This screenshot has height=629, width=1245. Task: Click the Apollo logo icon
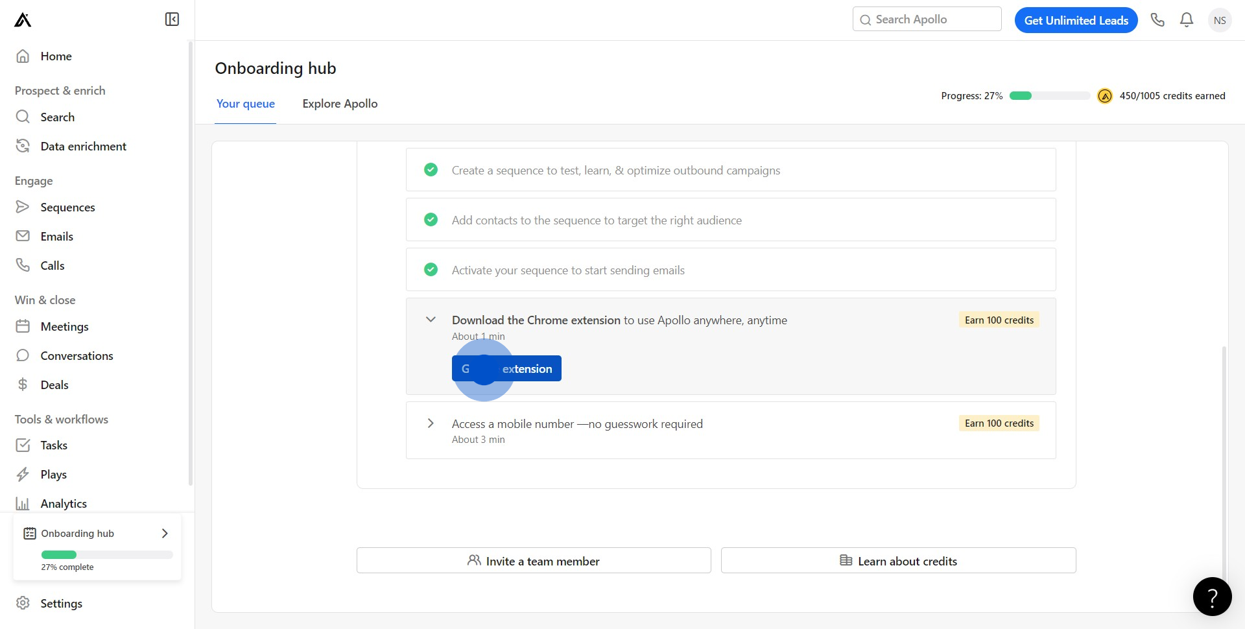pos(23,20)
